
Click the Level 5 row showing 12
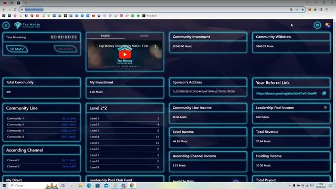coord(125,143)
